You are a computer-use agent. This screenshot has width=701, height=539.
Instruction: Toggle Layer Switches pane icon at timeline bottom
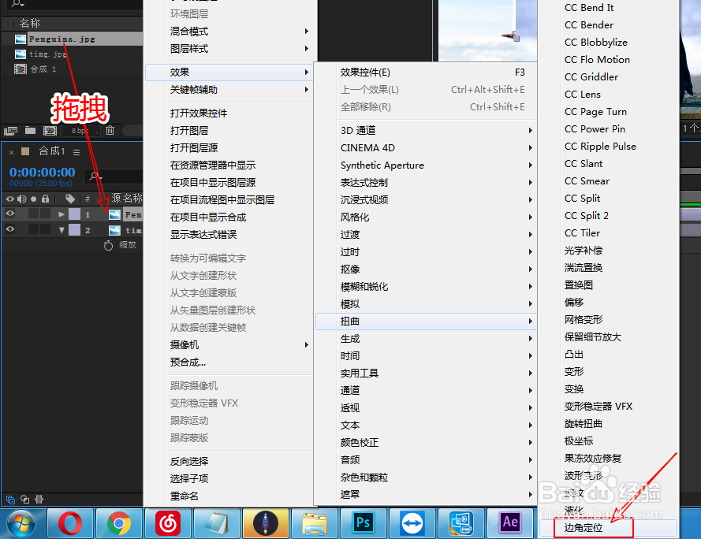click(x=10, y=500)
